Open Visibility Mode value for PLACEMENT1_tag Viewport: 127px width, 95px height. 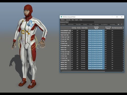tap(96, 31)
